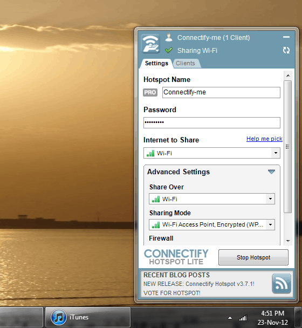Click the client user icon beside Connectify-me

coord(169,38)
